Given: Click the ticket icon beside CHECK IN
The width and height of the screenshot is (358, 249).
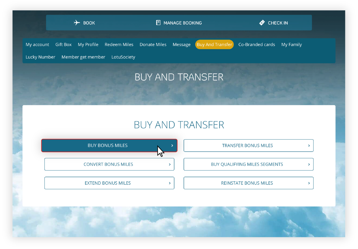Looking at the screenshot, I should pyautogui.click(x=262, y=22).
